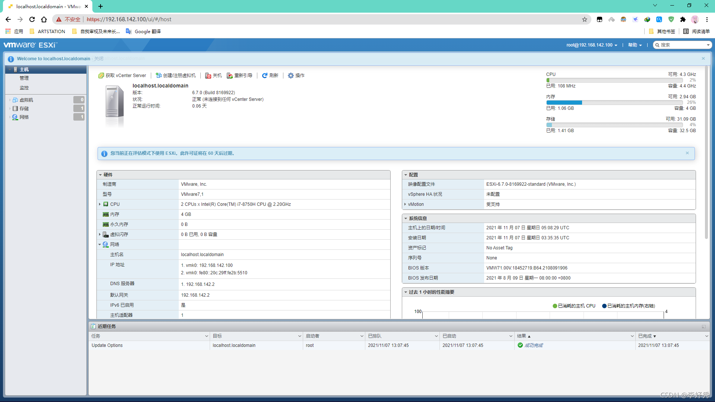
Task: Select the Storage (存储) navigator icon
Action: 15,109
